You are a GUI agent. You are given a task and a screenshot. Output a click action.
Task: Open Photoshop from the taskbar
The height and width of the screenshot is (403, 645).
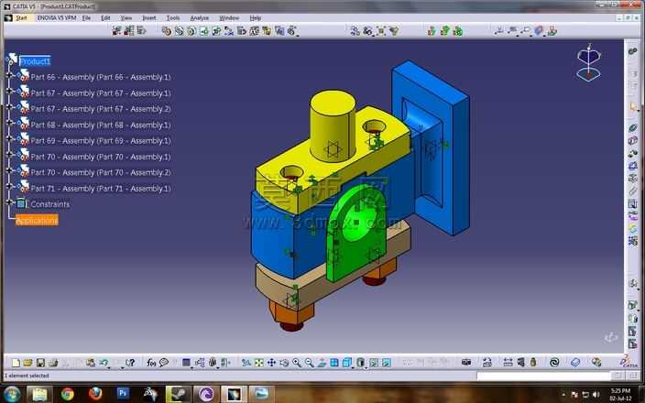(x=123, y=394)
